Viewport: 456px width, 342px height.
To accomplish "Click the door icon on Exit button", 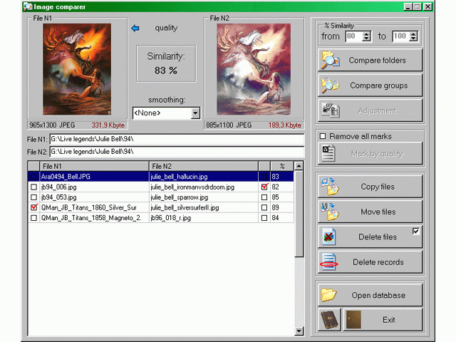I will click(x=353, y=320).
